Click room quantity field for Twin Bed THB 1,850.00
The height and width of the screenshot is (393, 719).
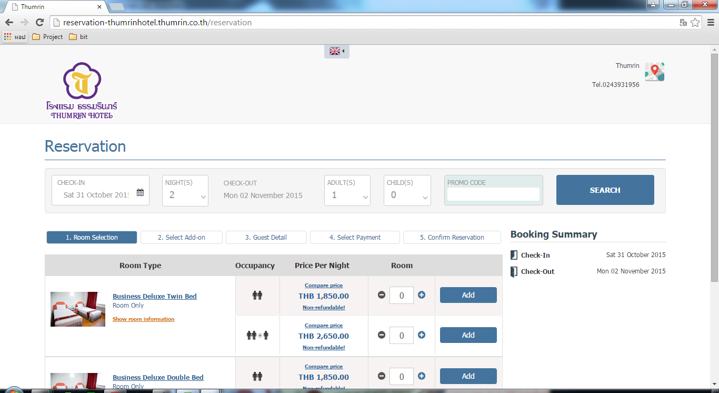click(402, 296)
